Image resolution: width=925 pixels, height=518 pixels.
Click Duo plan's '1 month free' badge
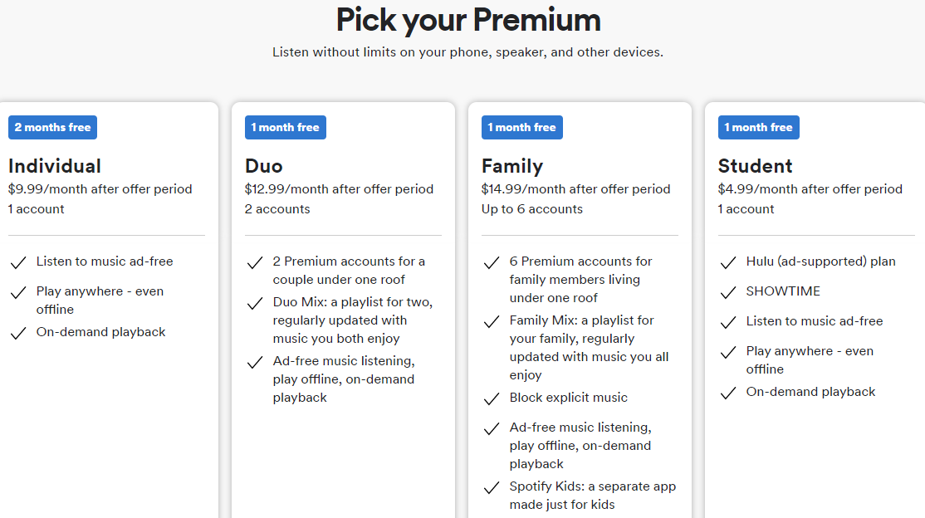click(286, 127)
